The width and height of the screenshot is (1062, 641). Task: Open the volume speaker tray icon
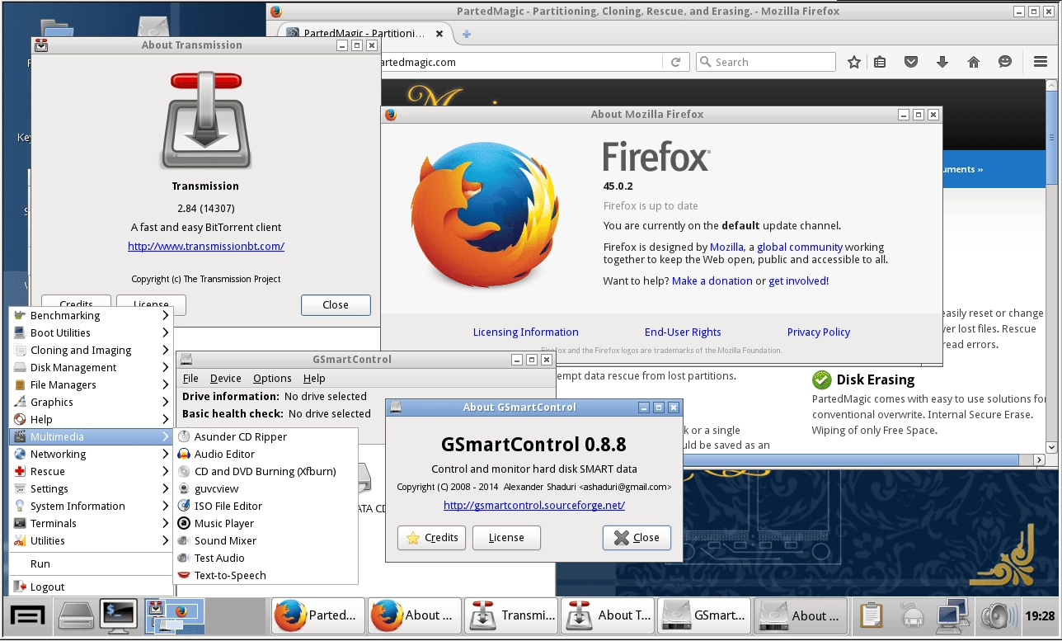(x=999, y=615)
